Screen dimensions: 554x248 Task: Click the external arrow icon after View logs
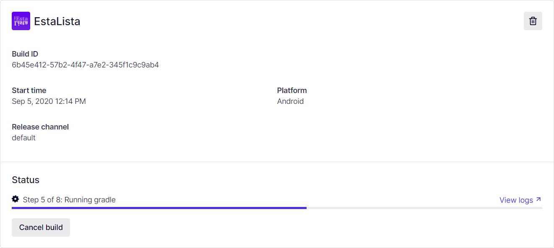click(x=538, y=199)
